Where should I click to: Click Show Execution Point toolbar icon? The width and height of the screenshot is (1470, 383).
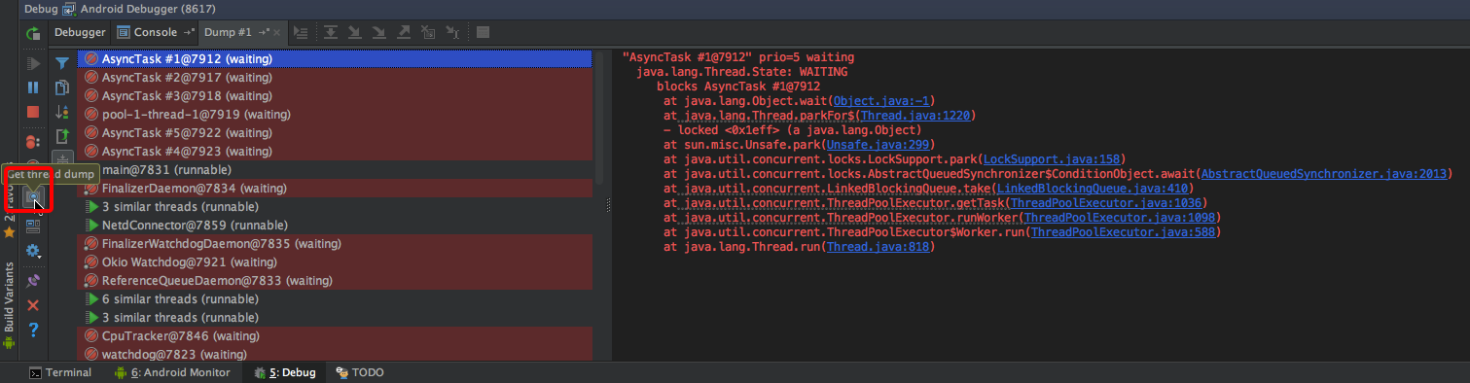click(301, 32)
